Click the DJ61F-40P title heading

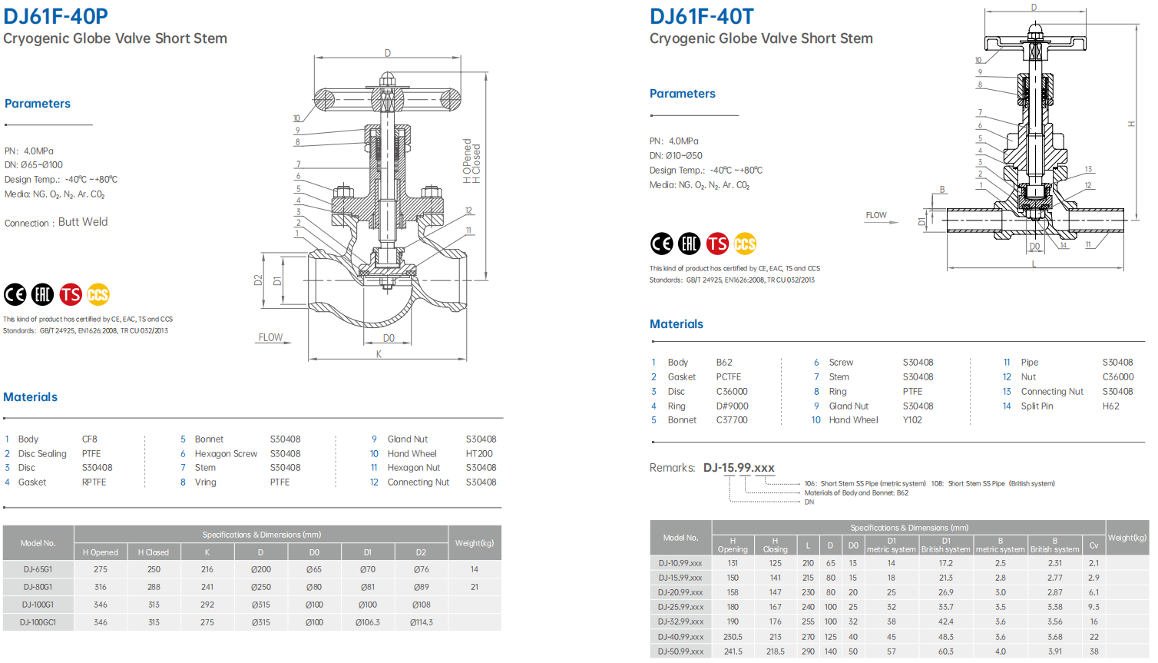click(56, 16)
